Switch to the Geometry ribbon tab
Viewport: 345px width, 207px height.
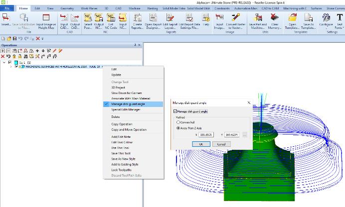pyautogui.click(x=67, y=8)
